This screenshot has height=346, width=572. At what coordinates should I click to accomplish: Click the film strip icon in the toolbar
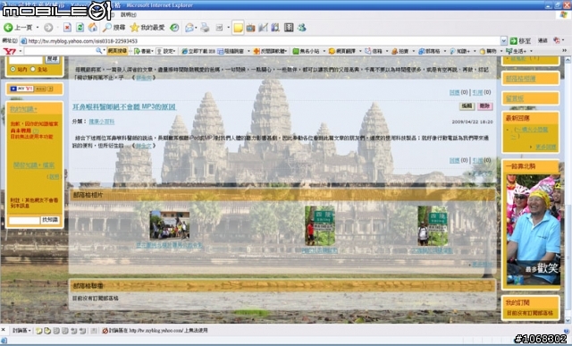coord(289,28)
